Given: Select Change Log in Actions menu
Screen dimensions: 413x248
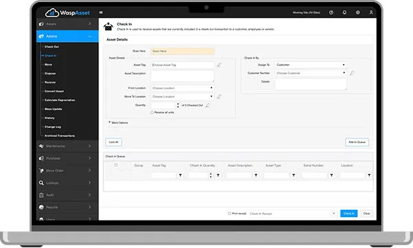Looking at the screenshot, I should 53,127.
